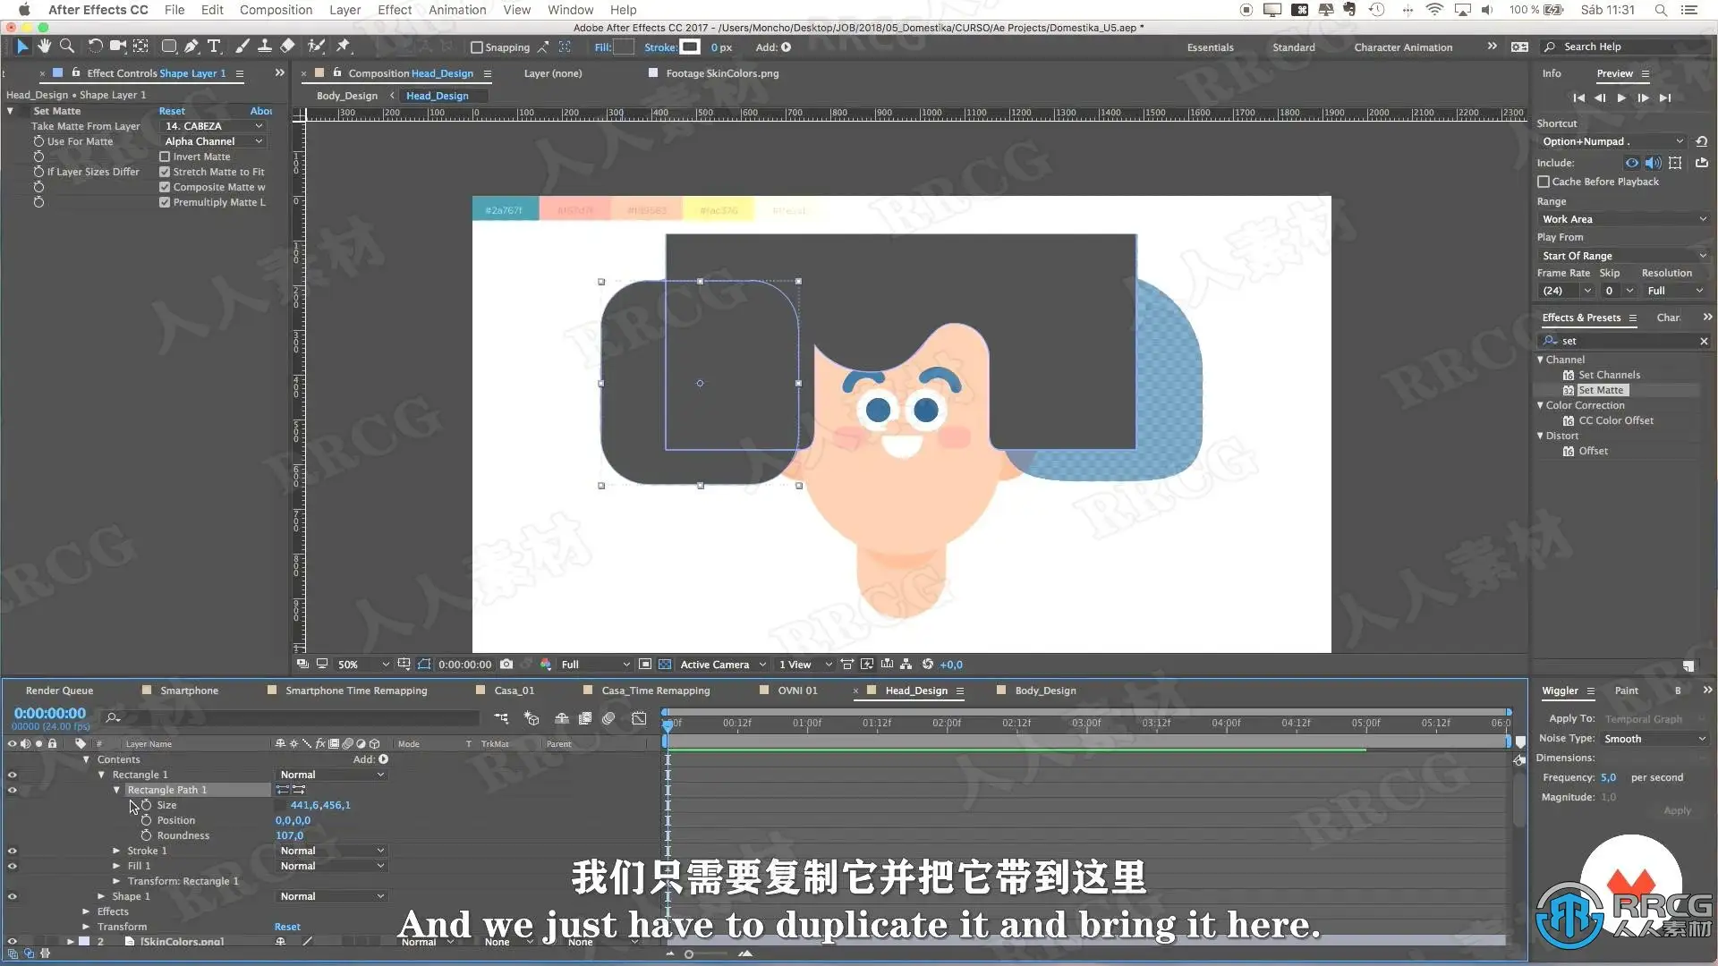This screenshot has height=966, width=1718.
Task: Select the Type tool
Action: click(x=214, y=47)
